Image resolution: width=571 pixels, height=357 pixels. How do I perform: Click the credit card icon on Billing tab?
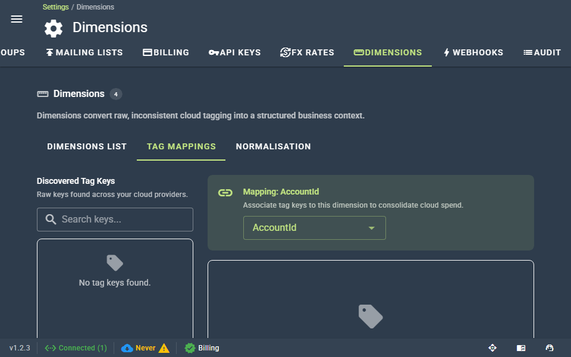(x=147, y=52)
